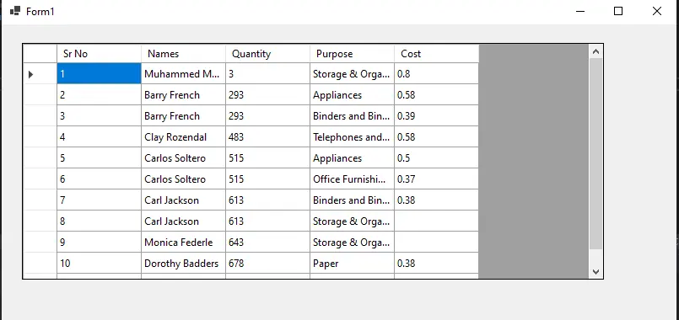The image size is (679, 320).
Task: Click the empty Cost cell for row 8
Action: tap(437, 221)
